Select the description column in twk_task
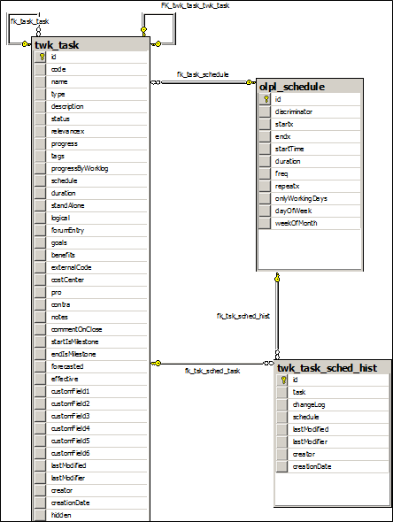The image size is (393, 522). (91, 106)
